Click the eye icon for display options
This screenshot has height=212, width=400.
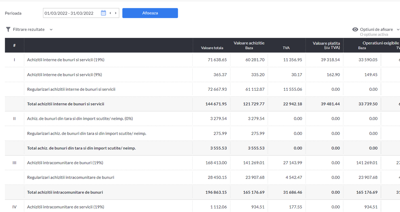coord(355,29)
